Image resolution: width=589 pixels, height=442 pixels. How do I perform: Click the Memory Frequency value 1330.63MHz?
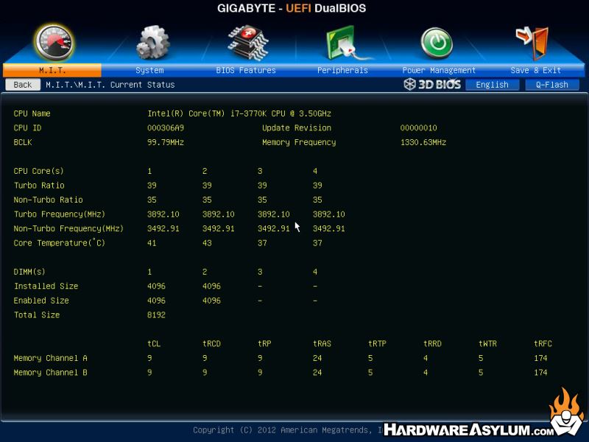[x=423, y=142]
